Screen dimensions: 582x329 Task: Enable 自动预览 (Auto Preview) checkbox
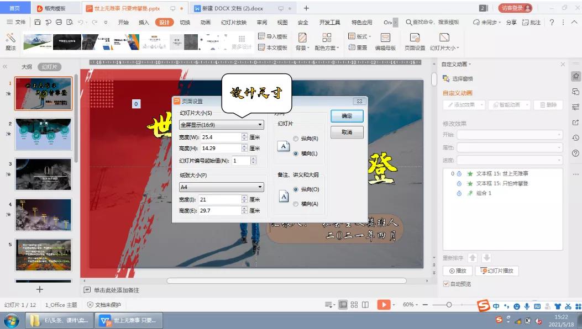click(445, 285)
